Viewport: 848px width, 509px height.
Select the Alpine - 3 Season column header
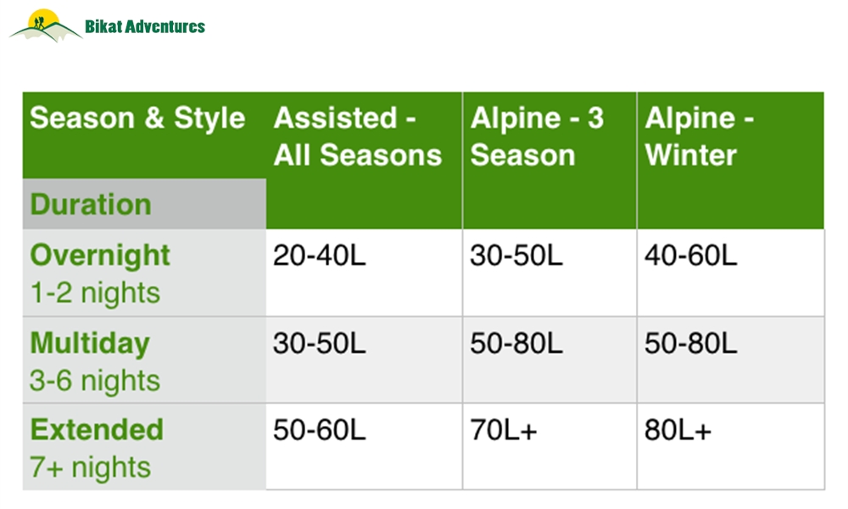click(550, 160)
